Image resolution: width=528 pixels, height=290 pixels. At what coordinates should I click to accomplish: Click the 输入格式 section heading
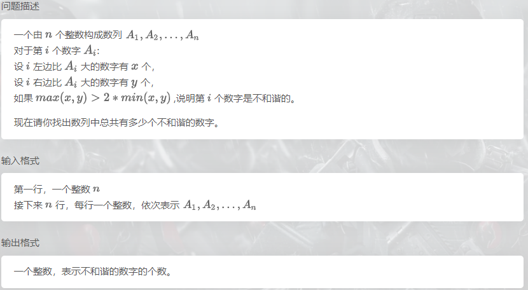[20, 161]
